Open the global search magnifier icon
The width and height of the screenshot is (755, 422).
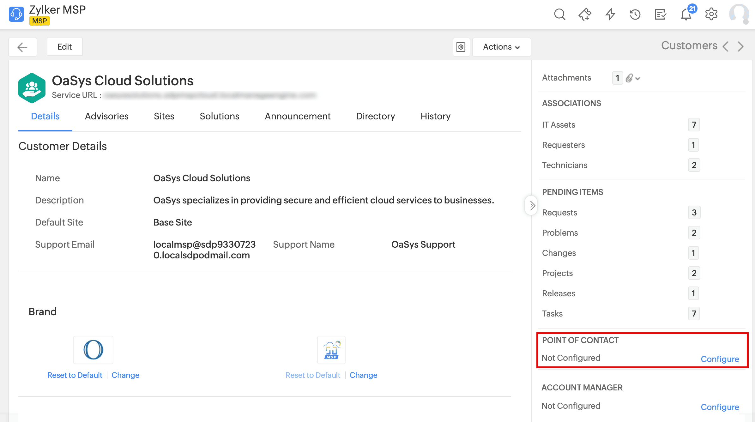559,15
